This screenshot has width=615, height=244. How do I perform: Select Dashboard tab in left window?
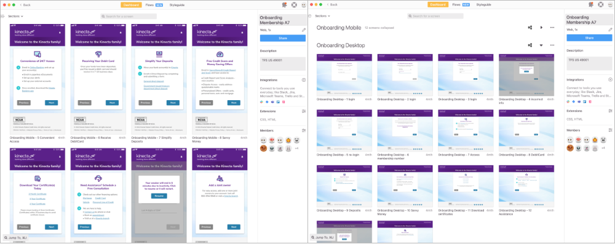pyautogui.click(x=131, y=5)
